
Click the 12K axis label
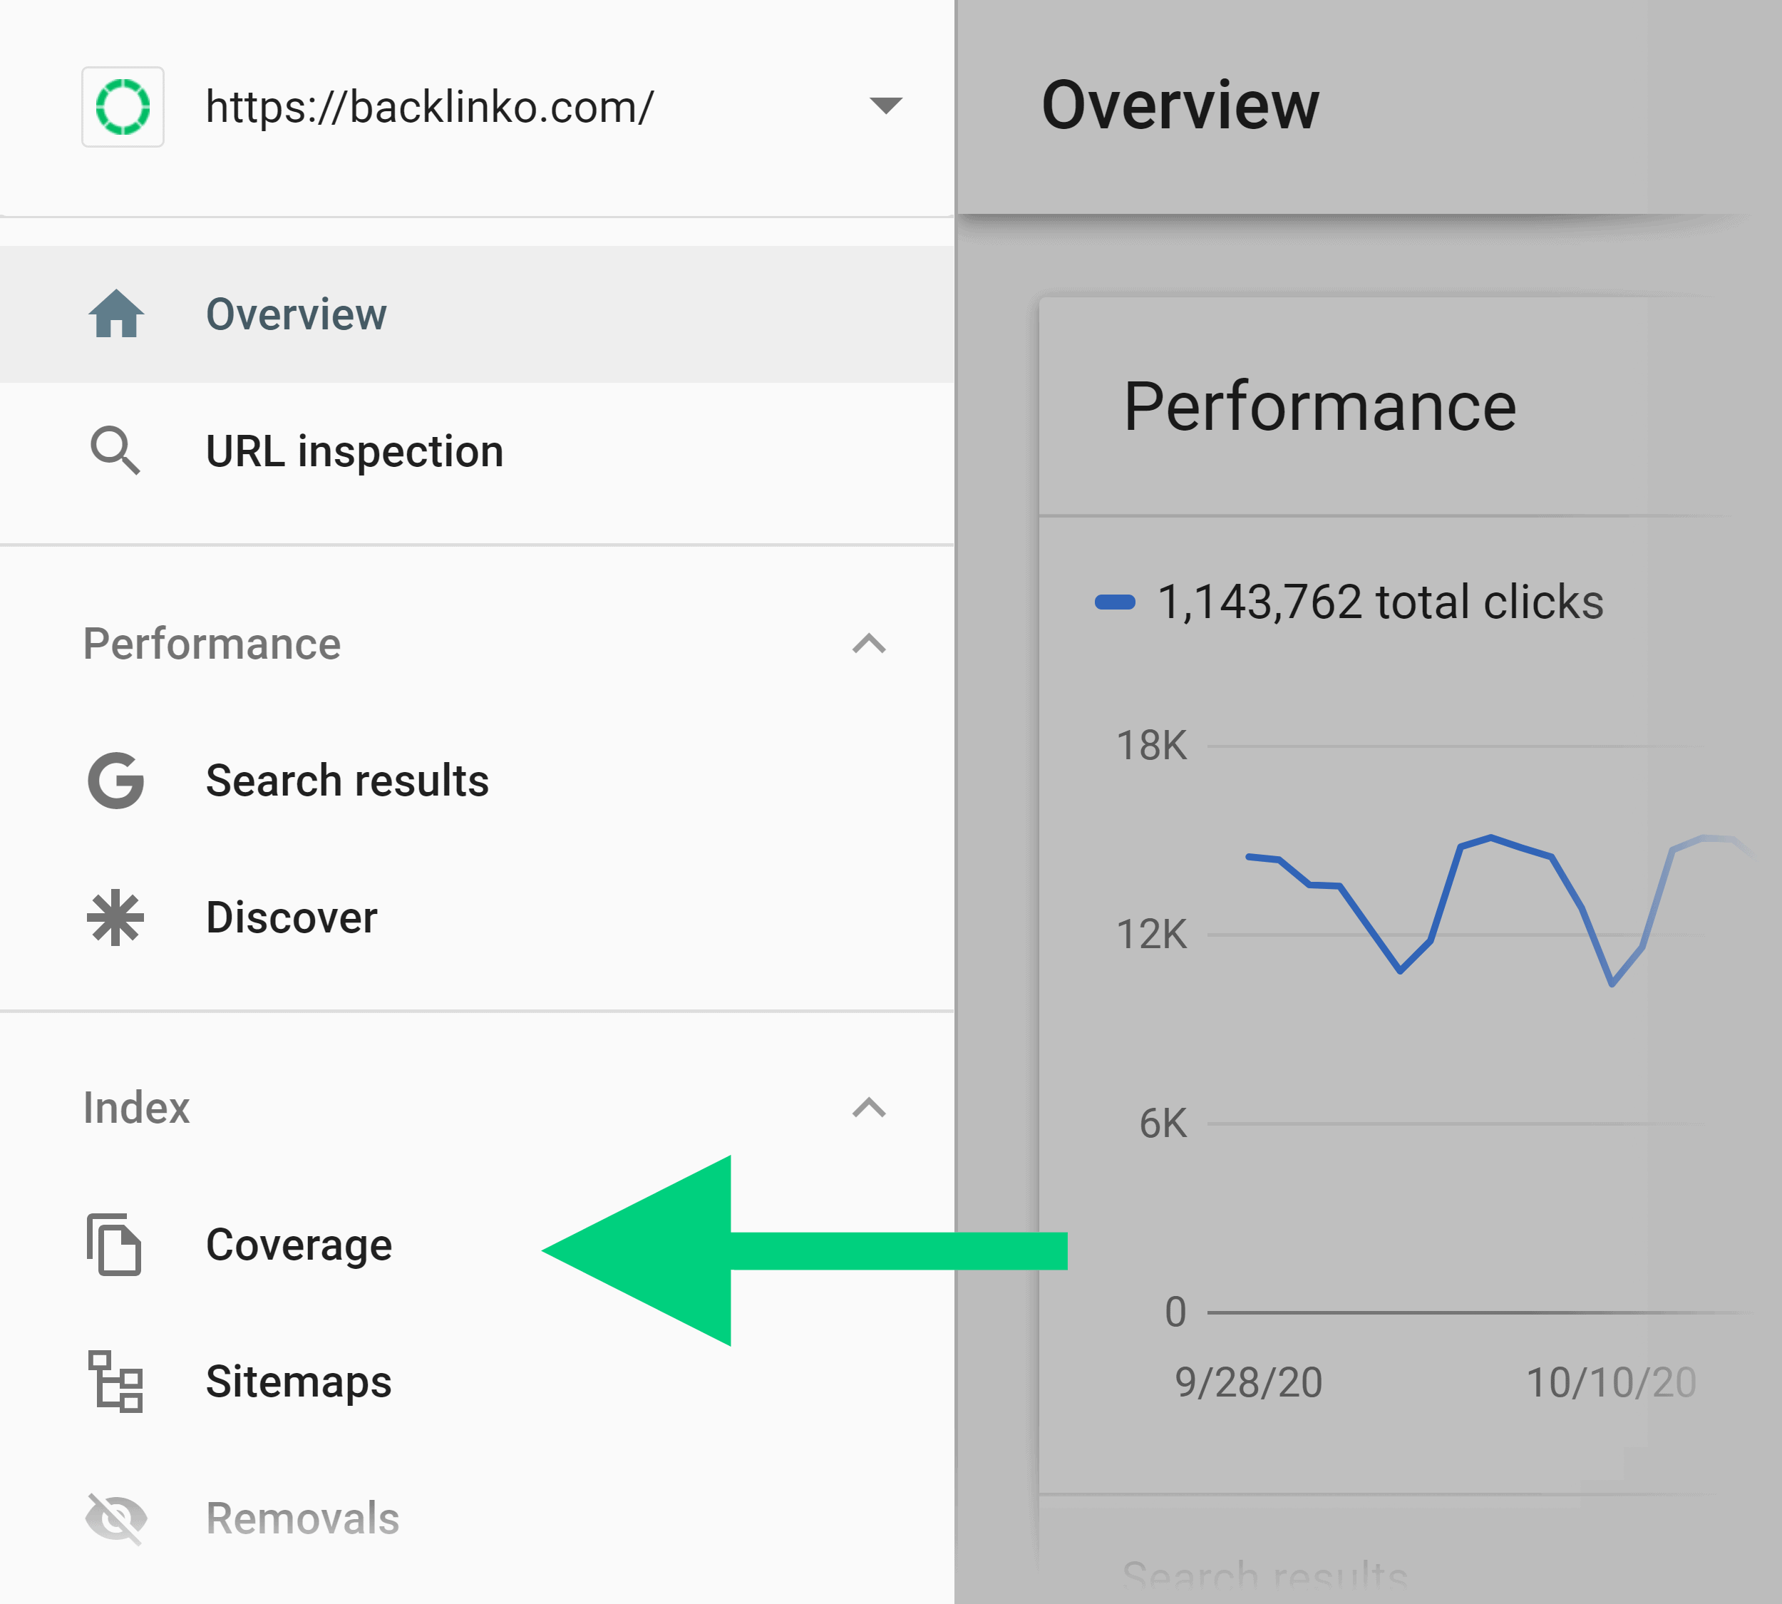pos(1152,934)
